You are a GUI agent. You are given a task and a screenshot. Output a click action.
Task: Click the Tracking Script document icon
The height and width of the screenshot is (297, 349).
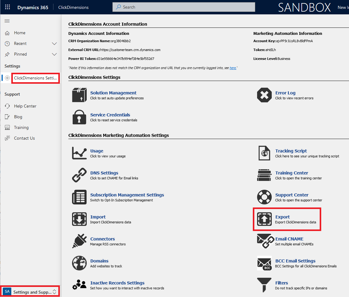click(264, 153)
